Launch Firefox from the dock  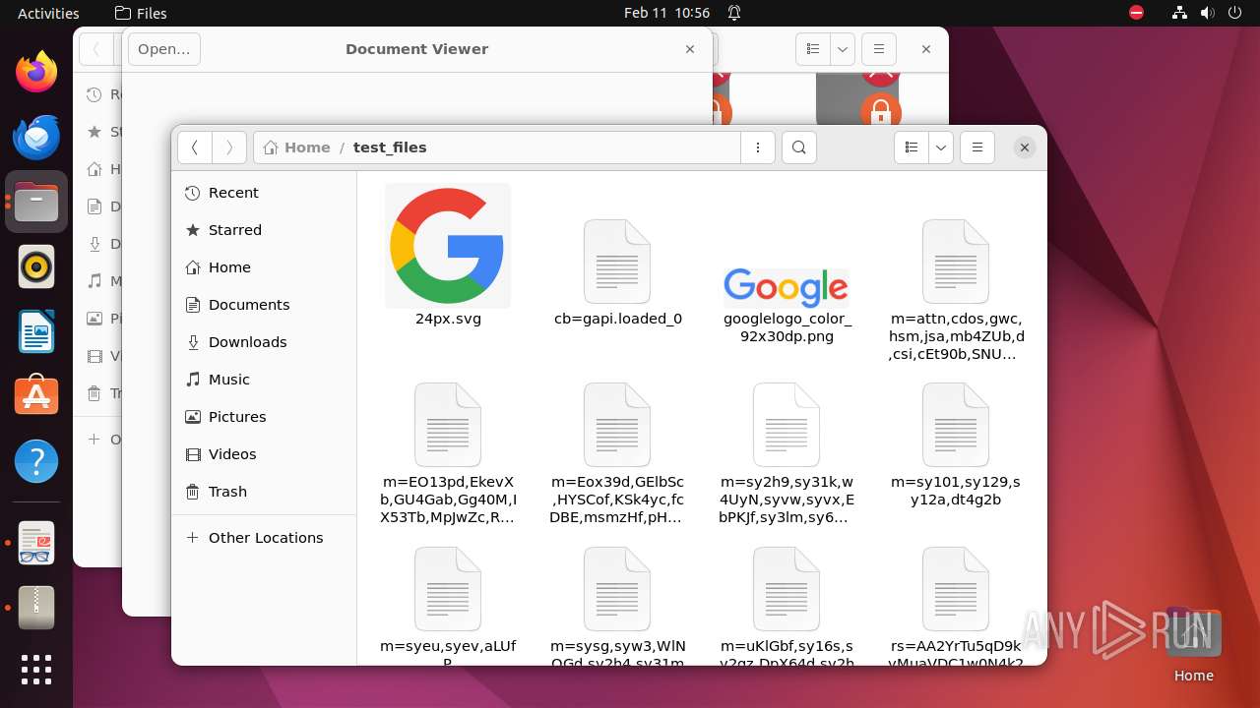pyautogui.click(x=36, y=72)
